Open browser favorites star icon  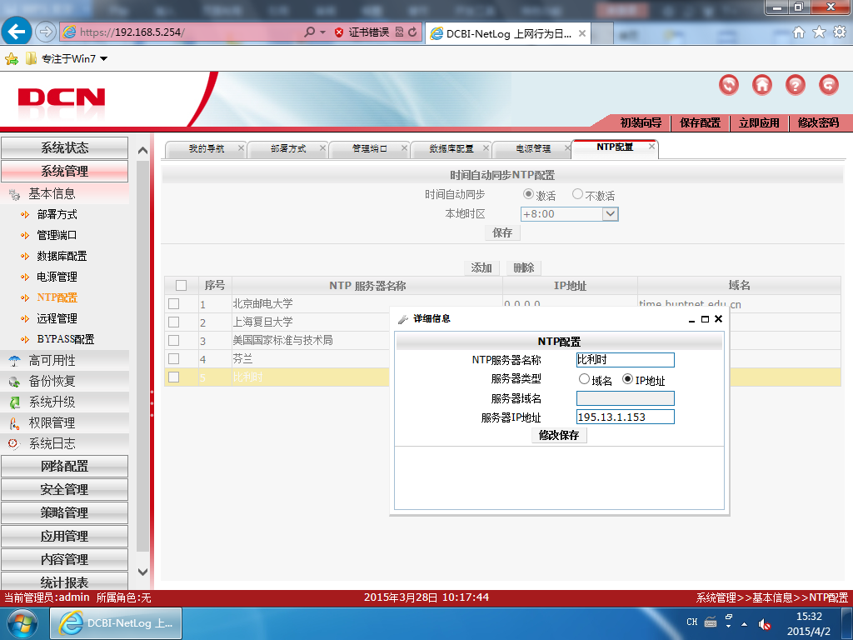tap(819, 32)
